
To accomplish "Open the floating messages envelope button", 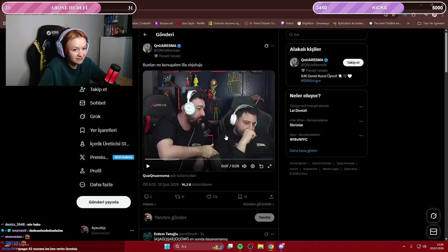I will (434, 232).
